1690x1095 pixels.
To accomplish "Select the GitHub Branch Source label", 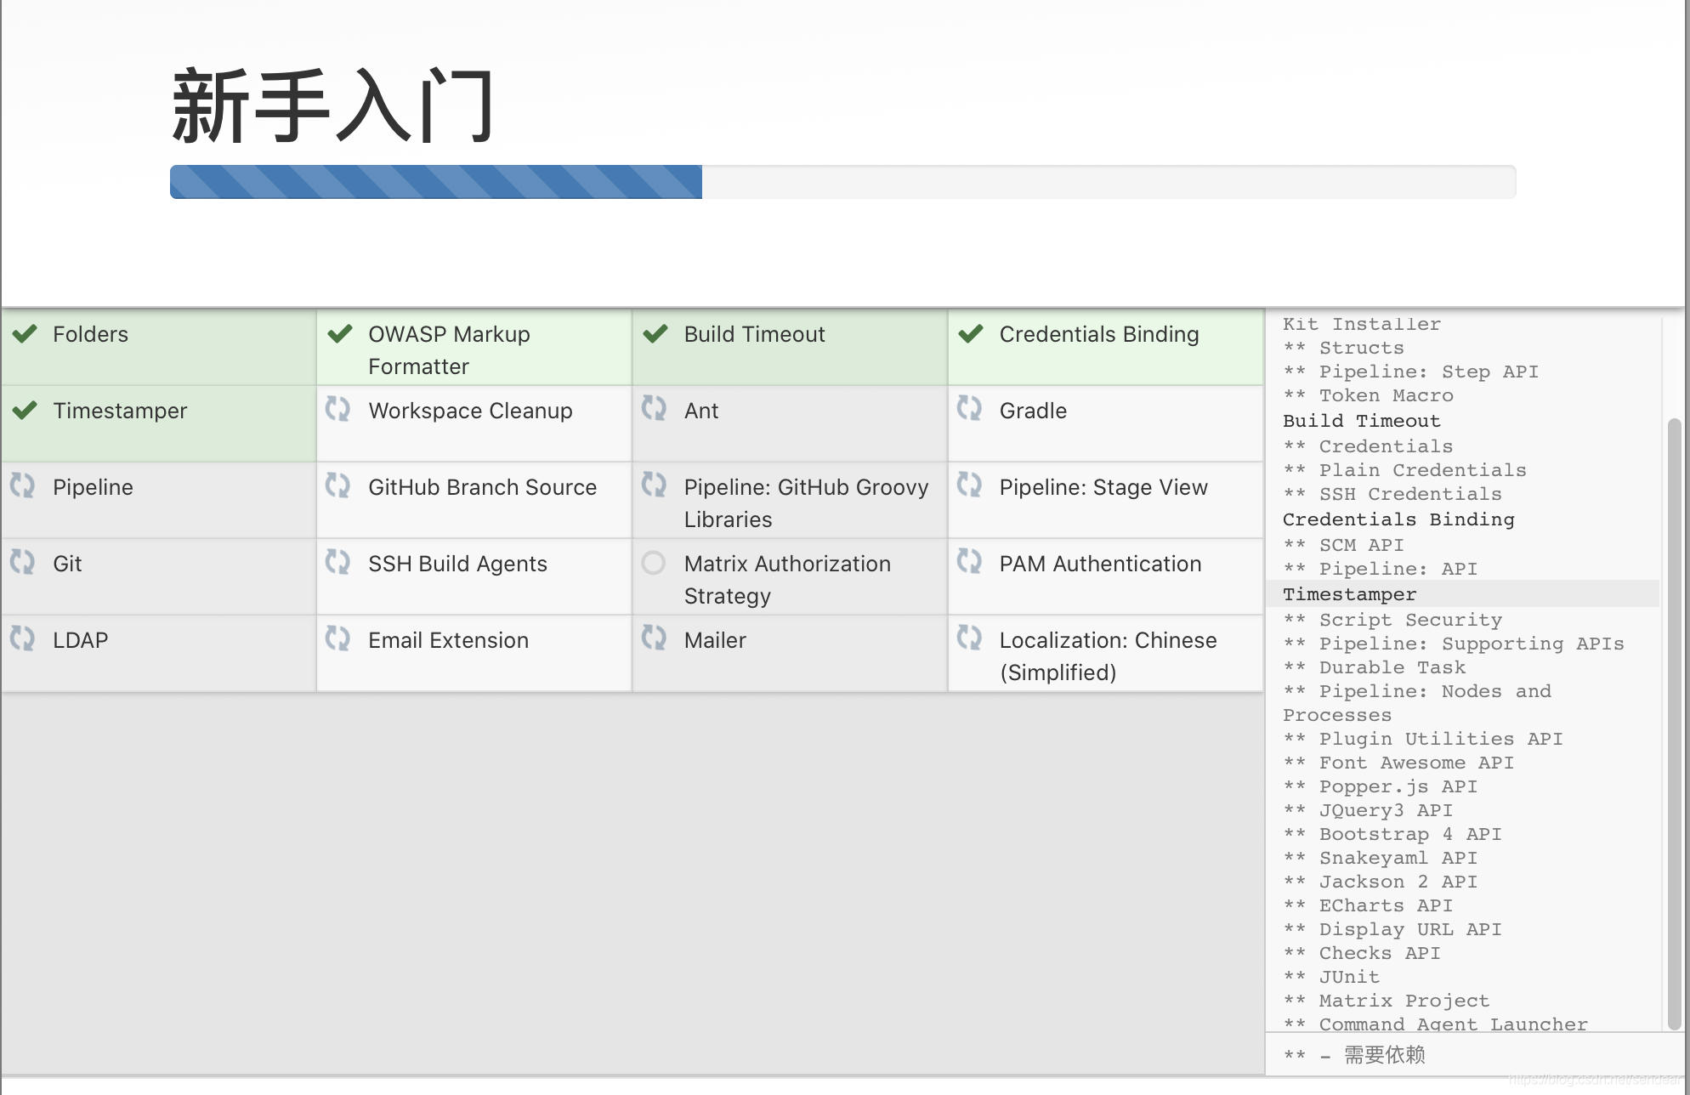I will pyautogui.click(x=482, y=487).
